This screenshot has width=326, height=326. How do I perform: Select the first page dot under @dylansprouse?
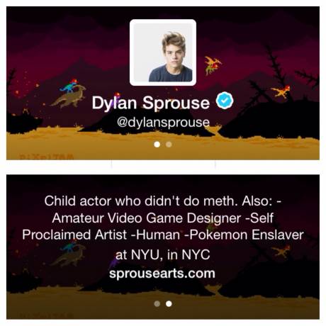(157, 145)
